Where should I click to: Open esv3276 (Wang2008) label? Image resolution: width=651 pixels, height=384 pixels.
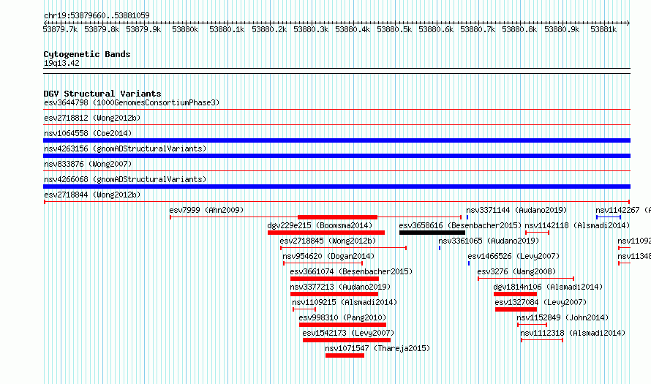click(516, 271)
